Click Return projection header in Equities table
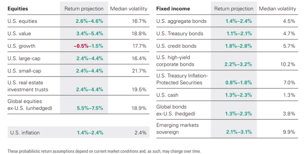This screenshot has height=154, width=304. tap(84, 9)
